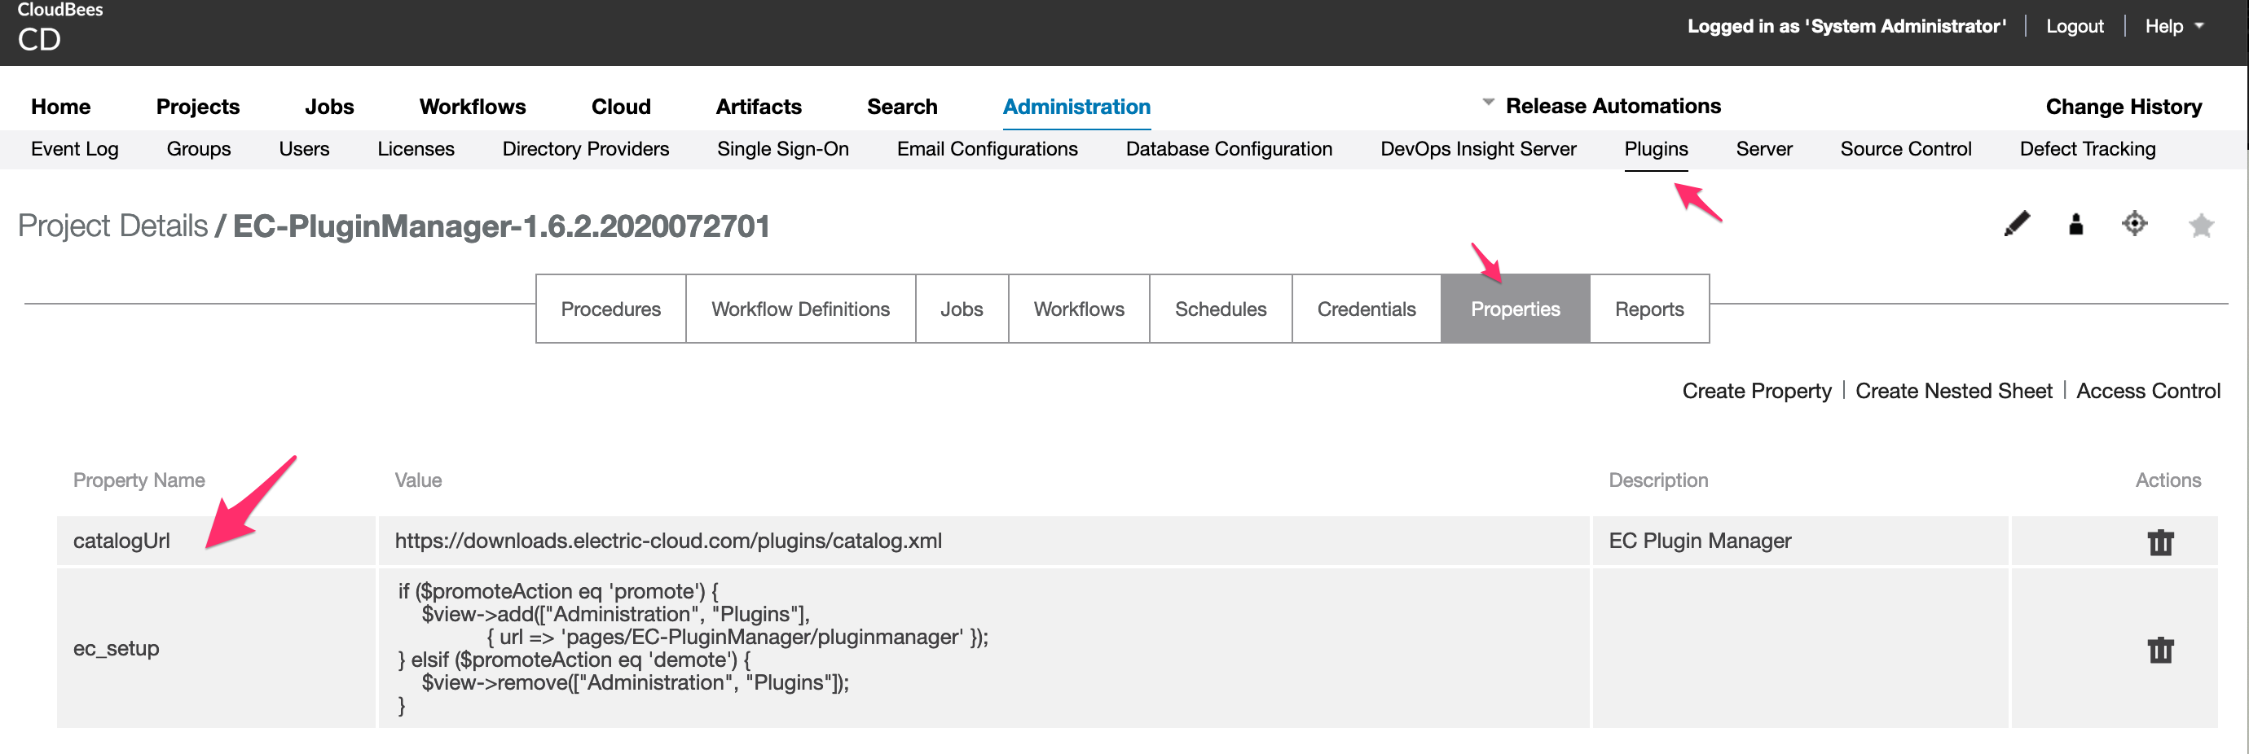Click the pencil edit project icon

(x=2016, y=224)
